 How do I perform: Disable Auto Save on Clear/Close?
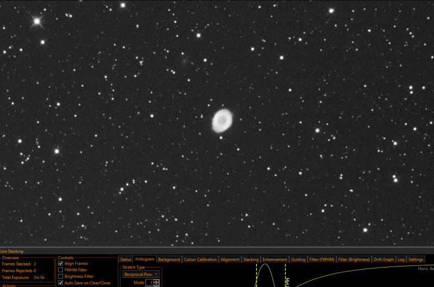point(61,283)
